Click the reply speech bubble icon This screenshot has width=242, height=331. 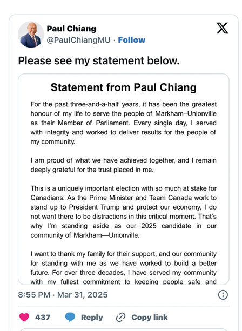(x=70, y=317)
